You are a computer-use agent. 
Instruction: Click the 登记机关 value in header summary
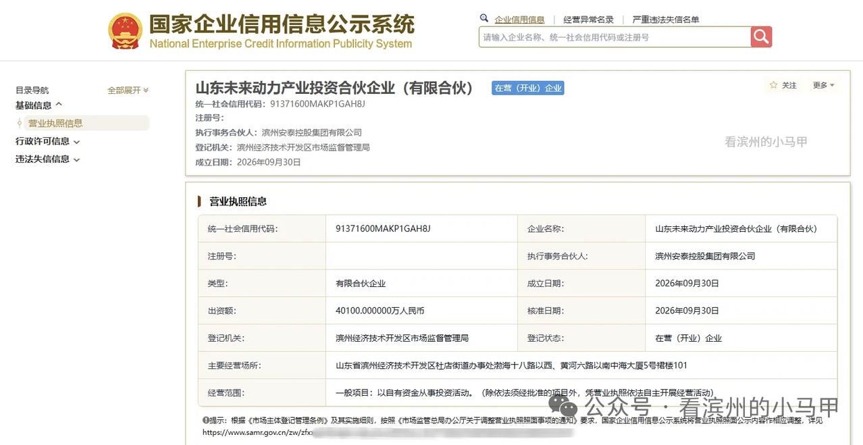coord(303,147)
